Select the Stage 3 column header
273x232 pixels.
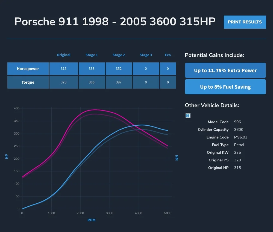coord(146,55)
